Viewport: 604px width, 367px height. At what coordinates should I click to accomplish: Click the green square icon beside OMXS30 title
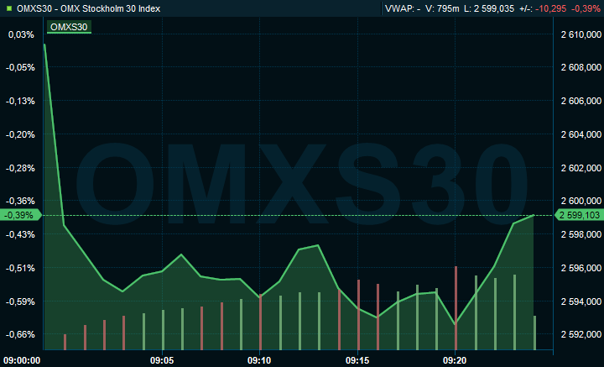point(9,8)
